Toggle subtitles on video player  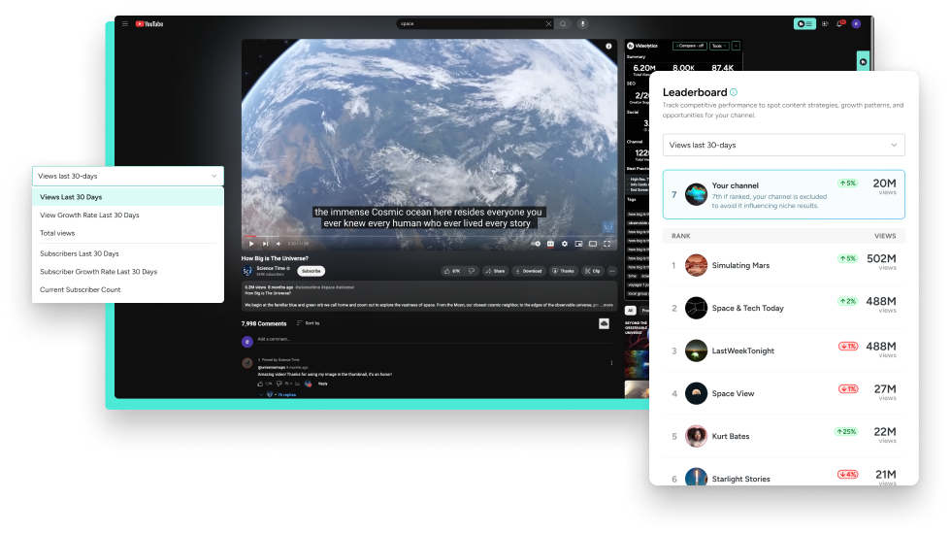point(550,244)
